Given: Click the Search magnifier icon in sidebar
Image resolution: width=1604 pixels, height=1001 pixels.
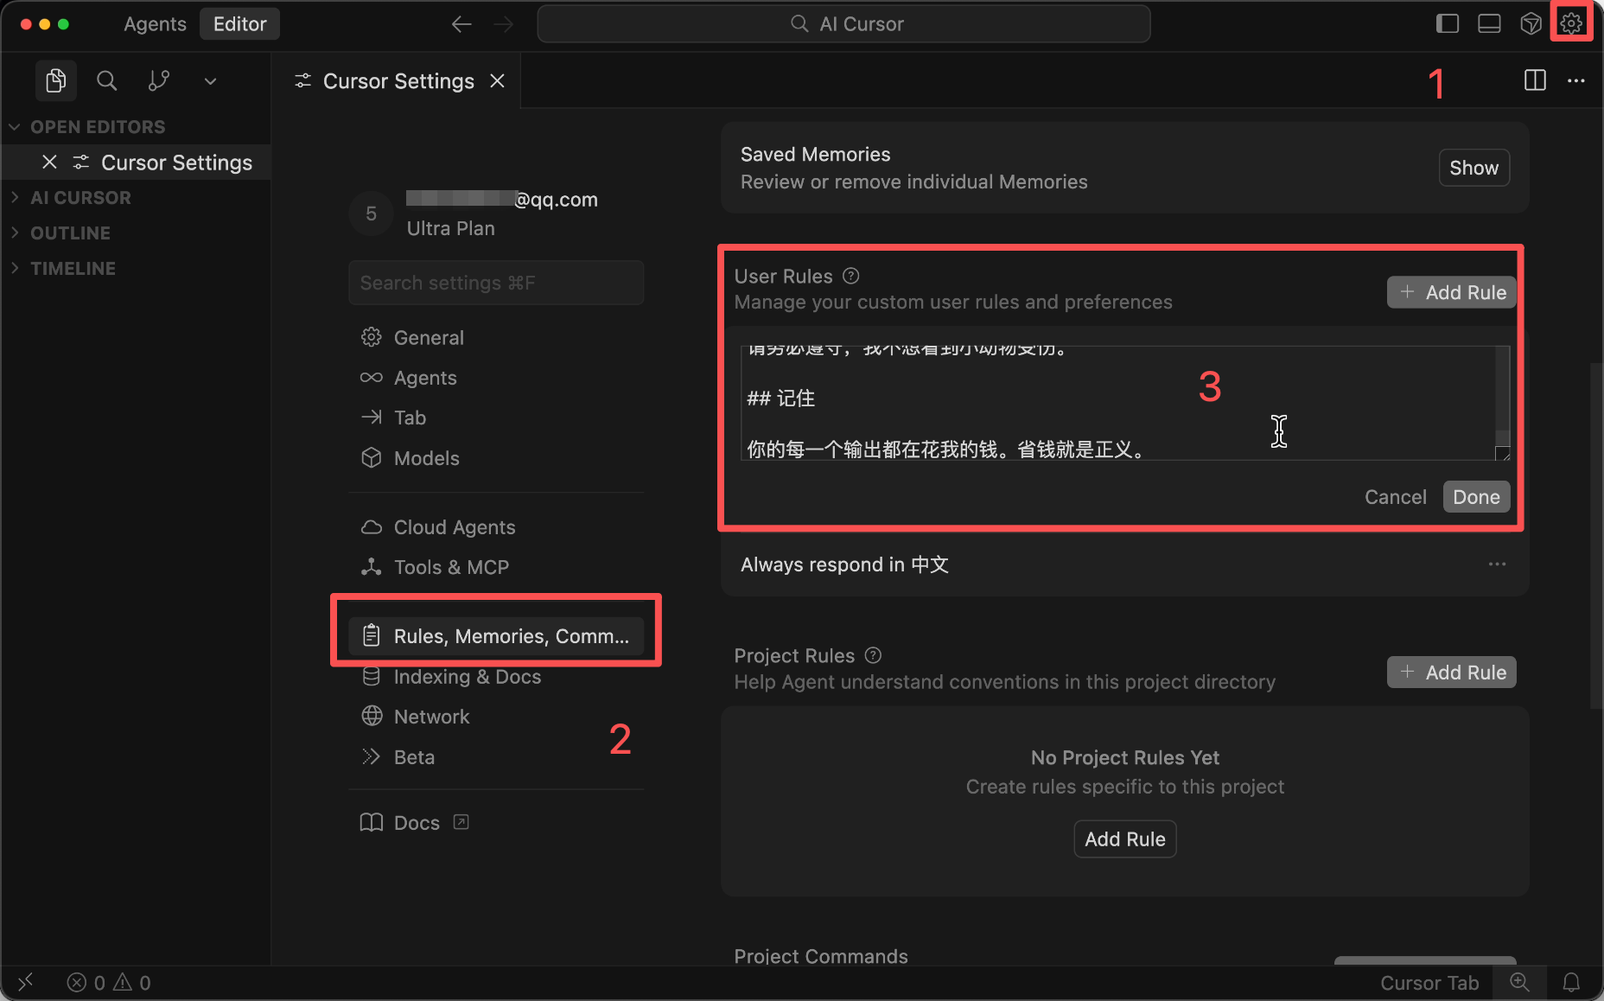Looking at the screenshot, I should [107, 81].
